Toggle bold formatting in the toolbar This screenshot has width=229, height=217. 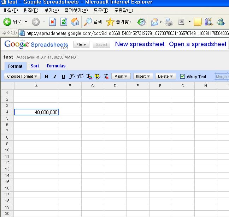(x=46, y=77)
